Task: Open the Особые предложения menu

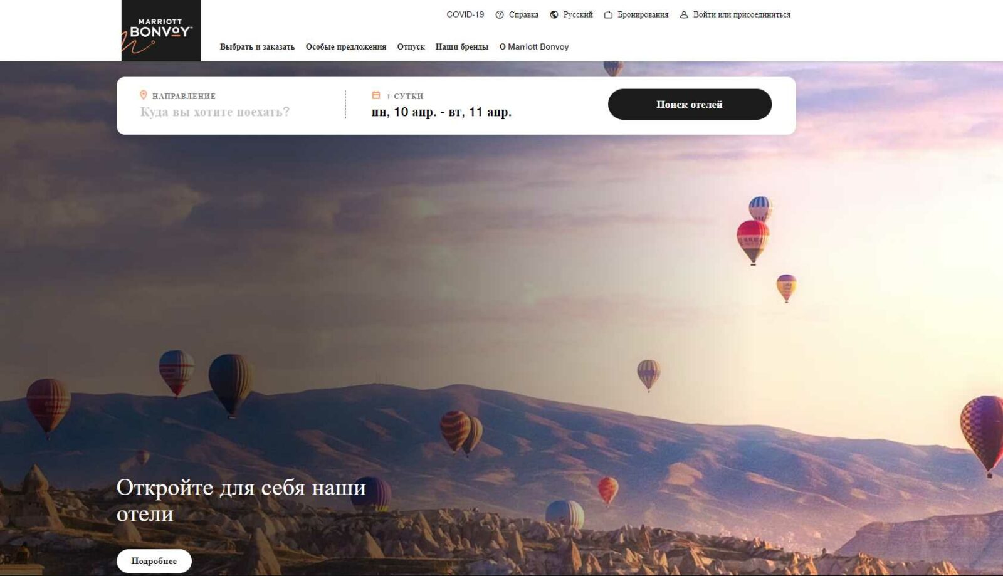Action: (x=346, y=46)
